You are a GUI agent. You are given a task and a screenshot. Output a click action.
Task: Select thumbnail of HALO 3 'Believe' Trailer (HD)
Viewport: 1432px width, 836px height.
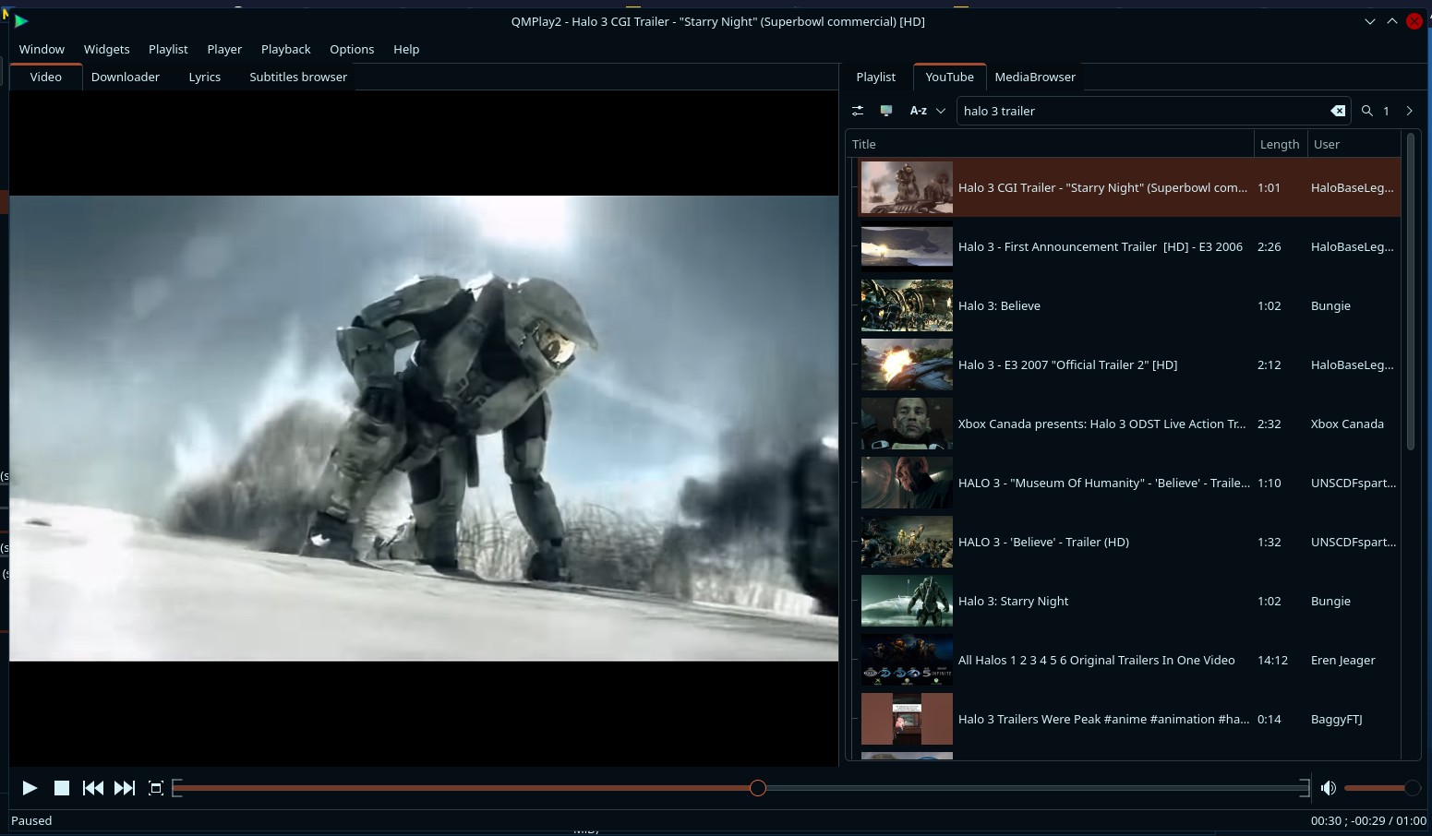coord(907,542)
